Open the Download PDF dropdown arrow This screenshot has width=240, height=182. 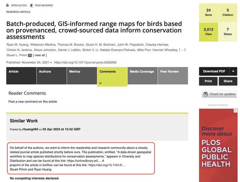pyautogui.click(x=233, y=71)
